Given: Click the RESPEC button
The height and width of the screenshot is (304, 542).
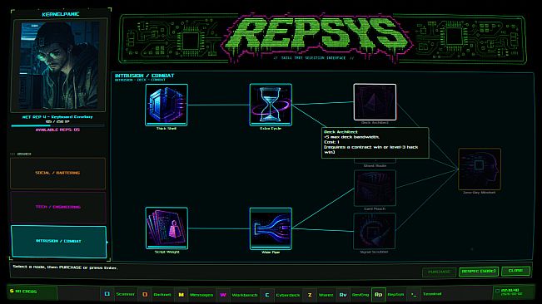Looking at the screenshot, I should [479, 272].
